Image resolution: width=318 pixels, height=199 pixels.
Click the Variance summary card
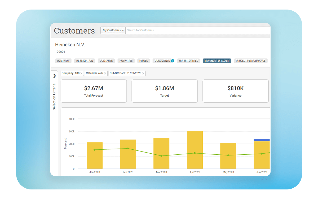(235, 91)
